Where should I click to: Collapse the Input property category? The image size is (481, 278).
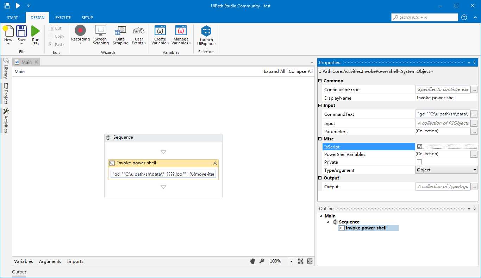click(x=320, y=106)
